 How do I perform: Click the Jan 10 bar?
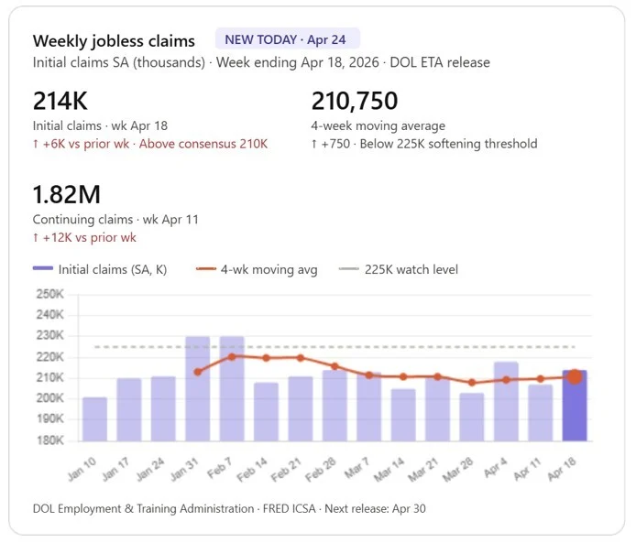95,419
